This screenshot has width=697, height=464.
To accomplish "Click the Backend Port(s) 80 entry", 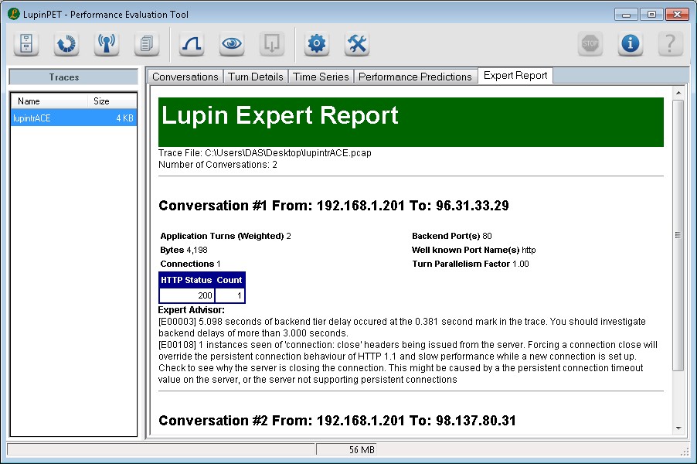I will (x=452, y=236).
